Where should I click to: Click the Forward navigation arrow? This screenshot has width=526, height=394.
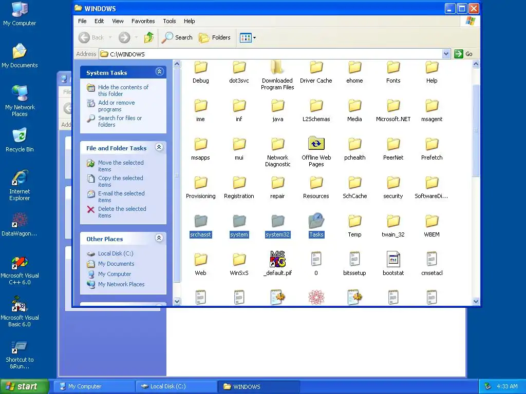click(x=124, y=37)
